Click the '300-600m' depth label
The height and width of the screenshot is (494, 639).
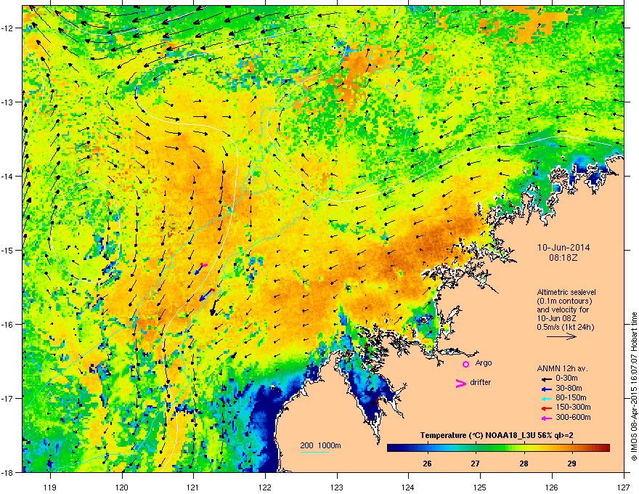click(x=573, y=418)
